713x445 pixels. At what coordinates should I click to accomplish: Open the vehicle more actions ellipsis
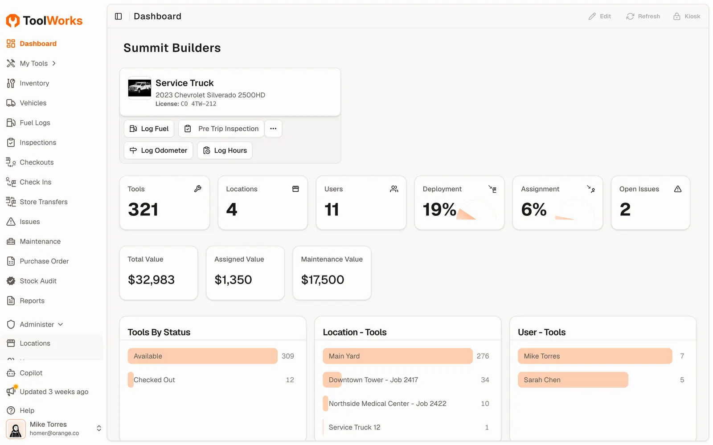[273, 129]
